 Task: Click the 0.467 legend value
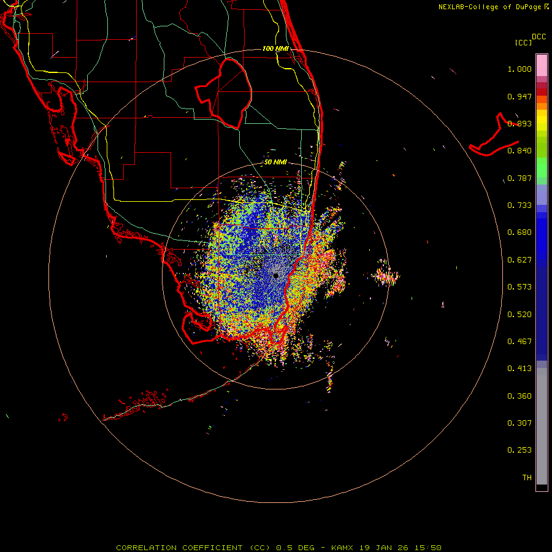[519, 342]
